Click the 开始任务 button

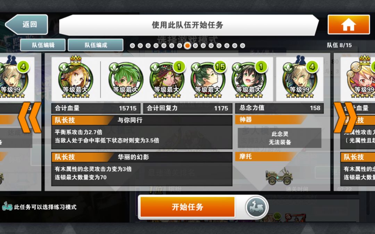click(187, 207)
